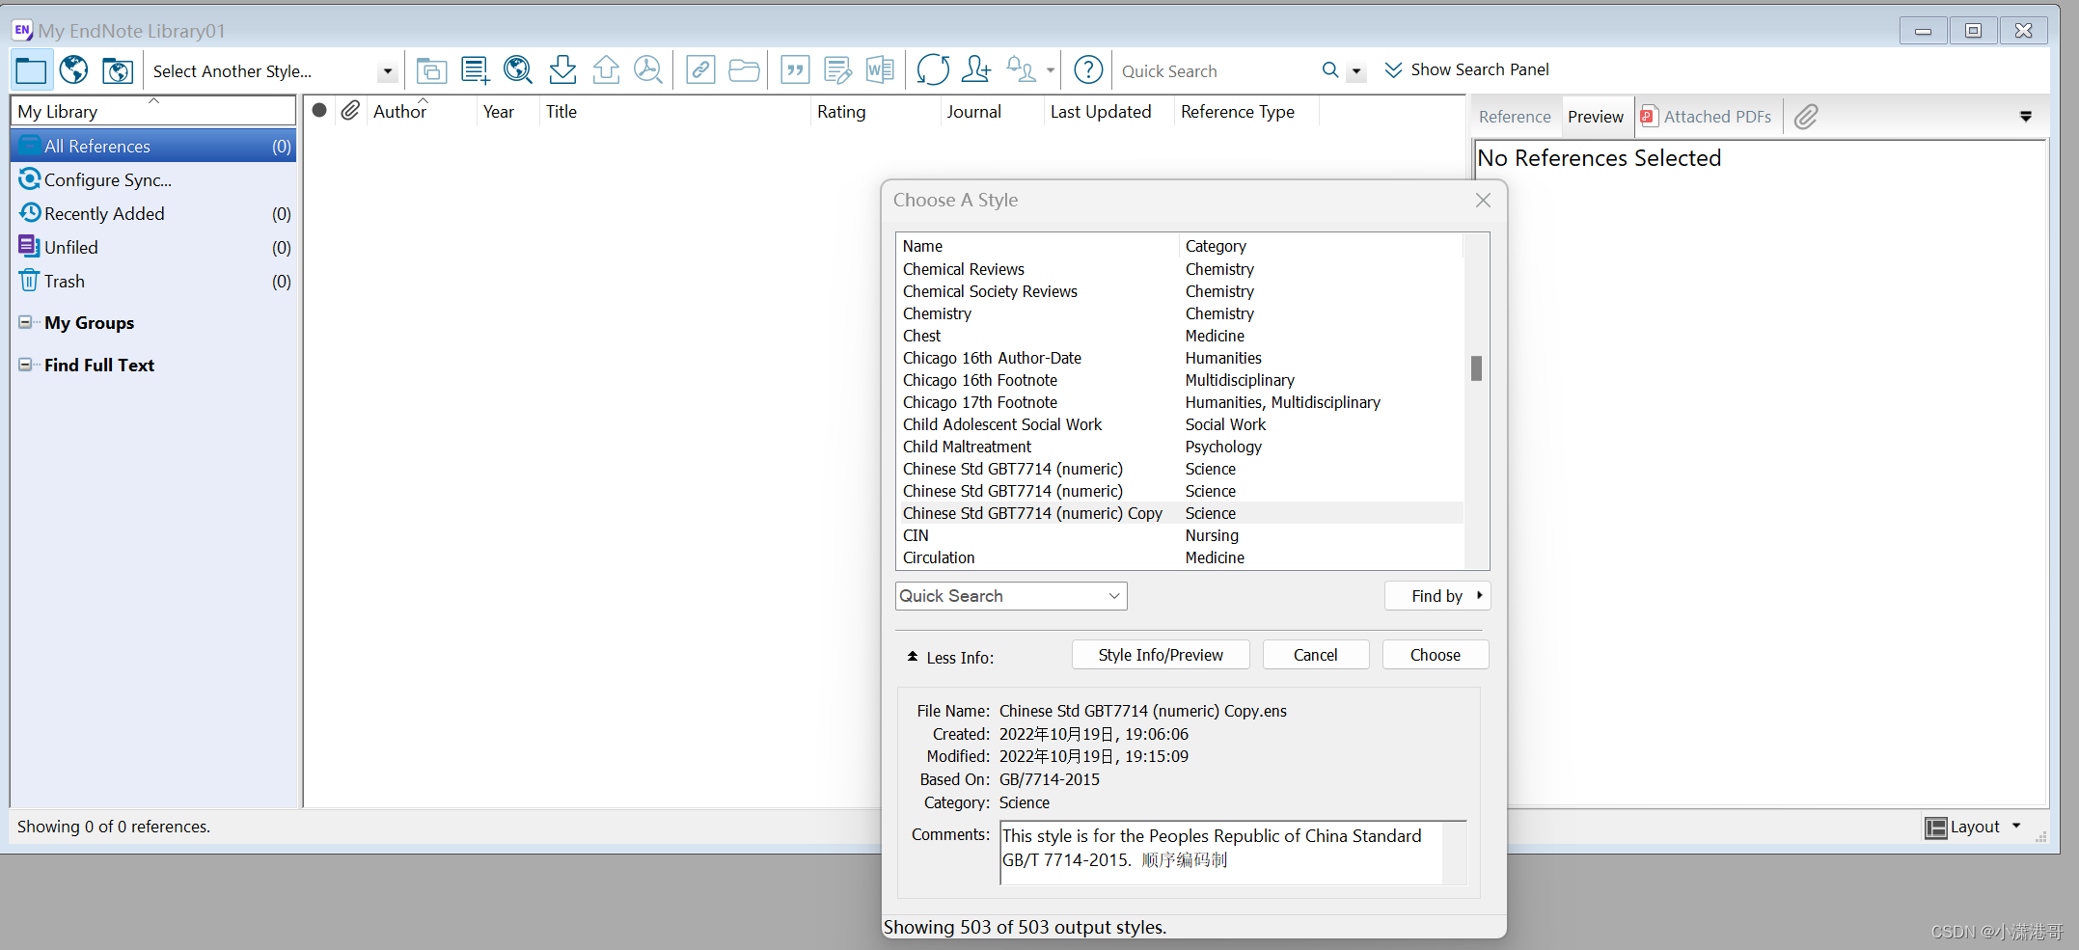Click the Find Full Text toolbar icon
The width and height of the screenshot is (2079, 950).
coord(648,70)
